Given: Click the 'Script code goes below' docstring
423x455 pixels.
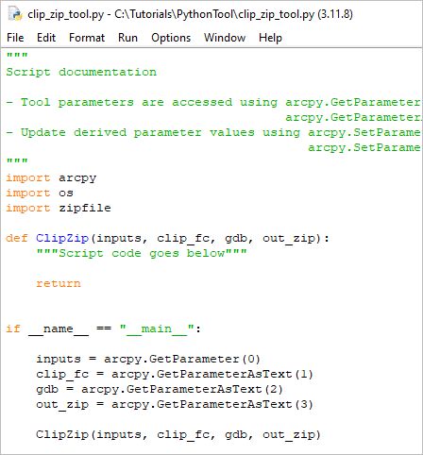Looking at the screenshot, I should pyautogui.click(x=142, y=253).
